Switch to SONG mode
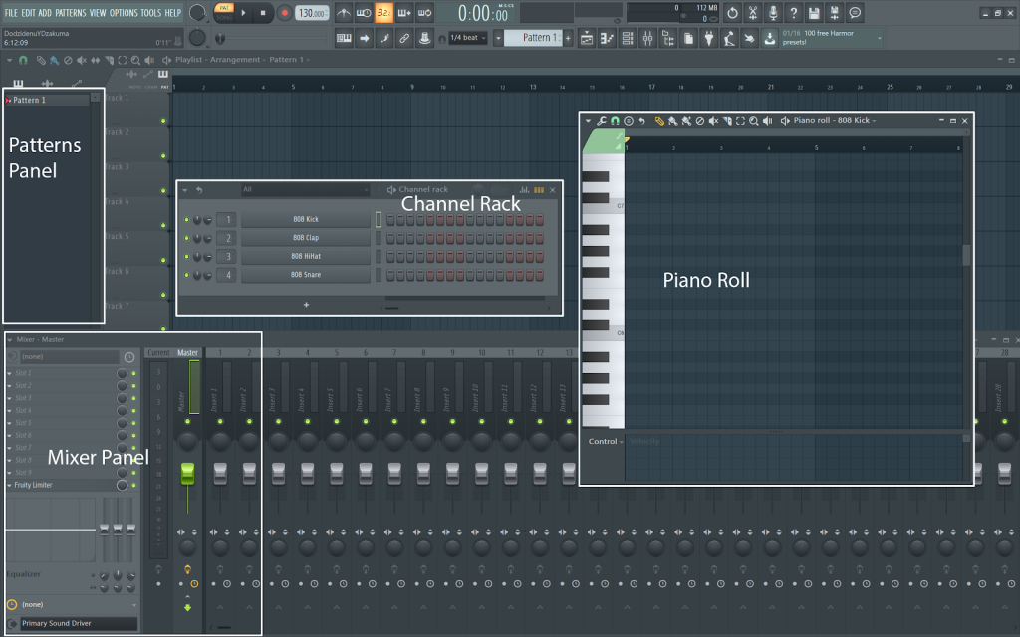This screenshot has height=637, width=1020. point(224,18)
